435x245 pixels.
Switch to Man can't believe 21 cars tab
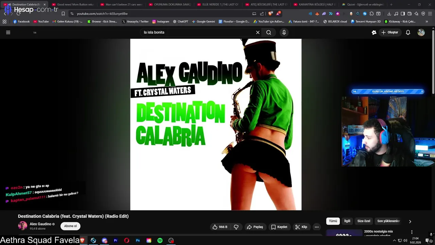121,4
